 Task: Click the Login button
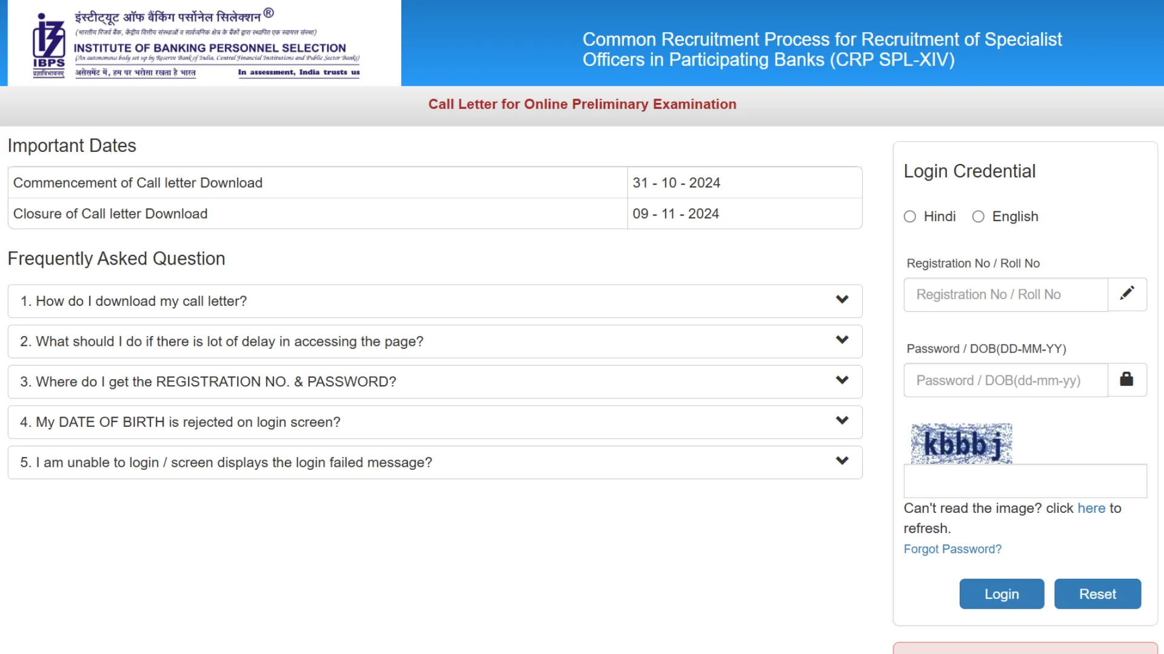pyautogui.click(x=1002, y=594)
